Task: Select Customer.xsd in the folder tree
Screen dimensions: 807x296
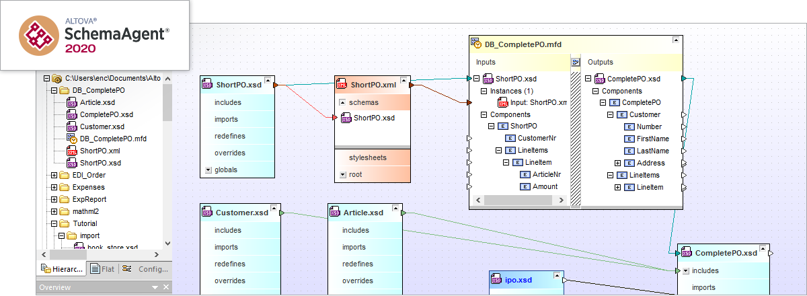Action: (x=102, y=126)
